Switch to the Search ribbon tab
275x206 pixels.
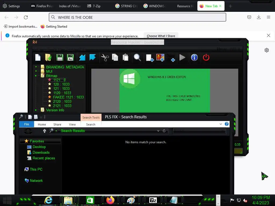click(91, 124)
